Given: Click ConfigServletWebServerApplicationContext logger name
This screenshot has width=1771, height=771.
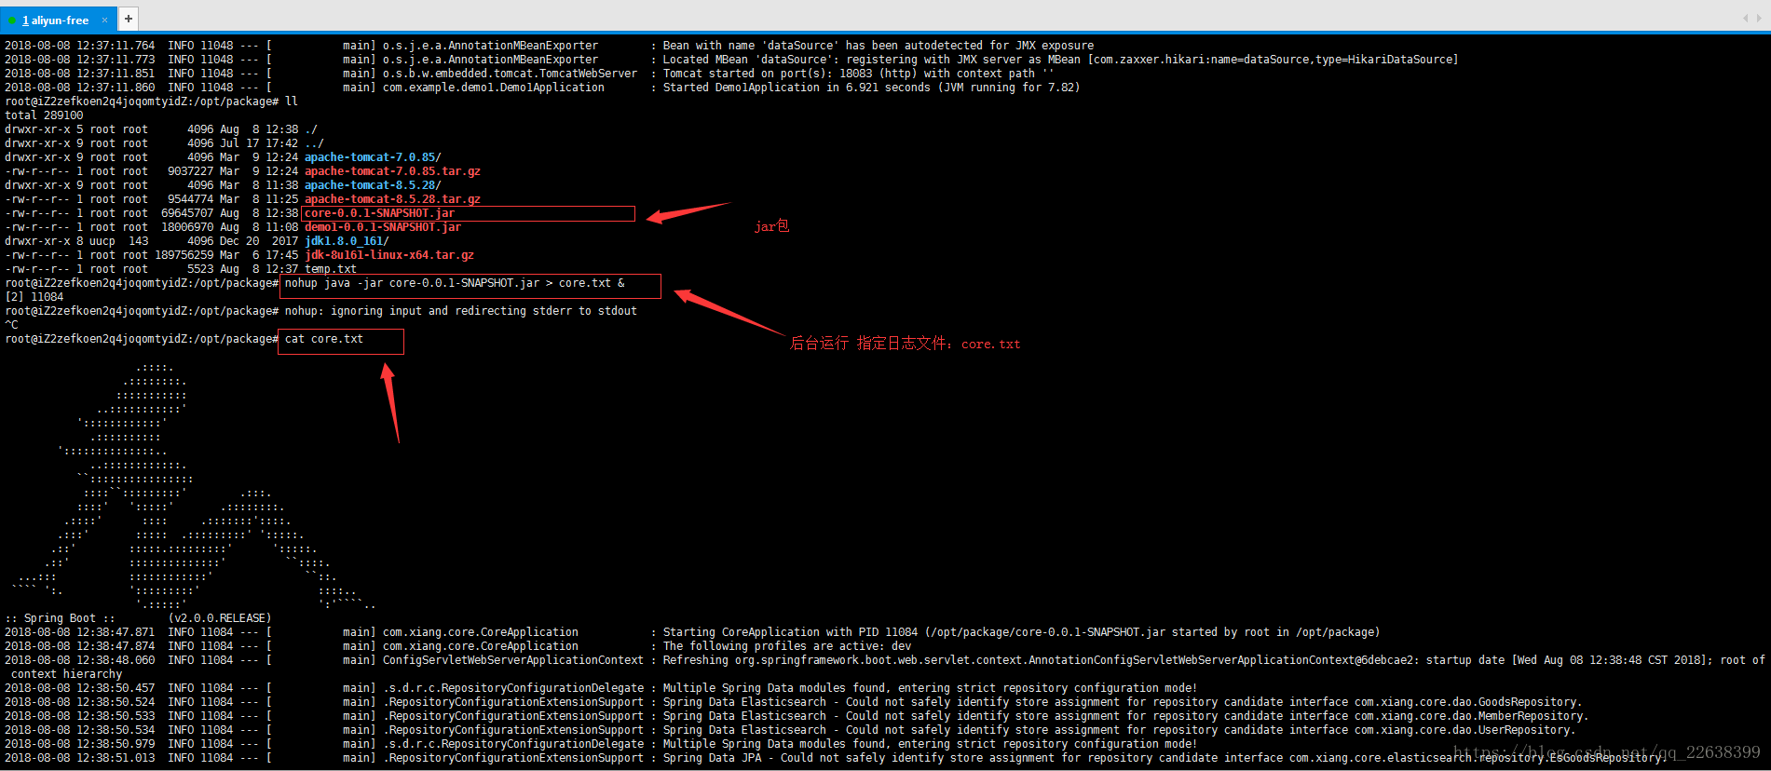Looking at the screenshot, I should tap(513, 660).
